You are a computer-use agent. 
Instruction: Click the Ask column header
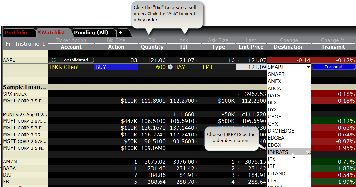[x=184, y=40]
